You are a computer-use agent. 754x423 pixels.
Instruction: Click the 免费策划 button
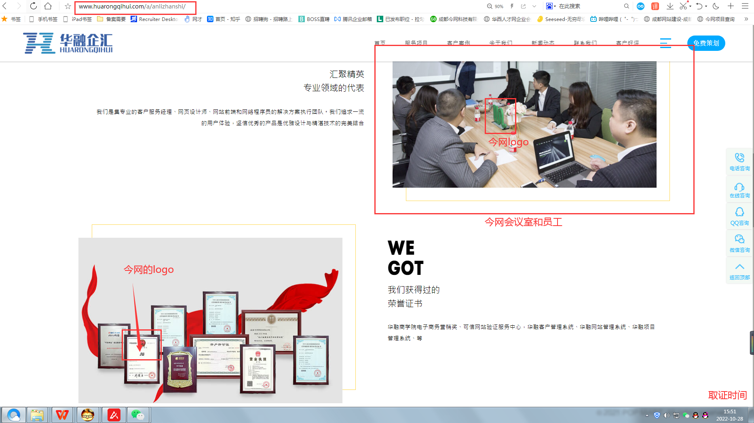point(706,43)
